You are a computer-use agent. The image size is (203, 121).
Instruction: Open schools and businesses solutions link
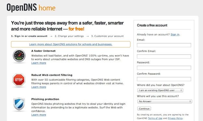71,44
